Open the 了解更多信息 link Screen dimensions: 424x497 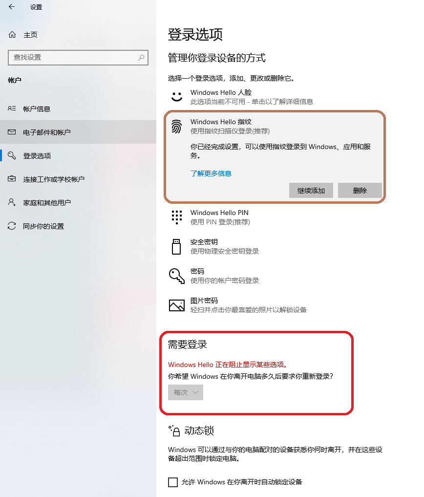click(211, 173)
